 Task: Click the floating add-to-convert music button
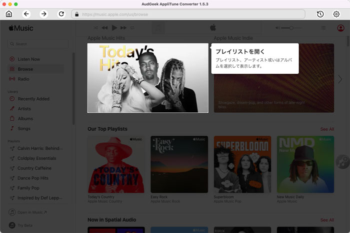click(x=342, y=162)
